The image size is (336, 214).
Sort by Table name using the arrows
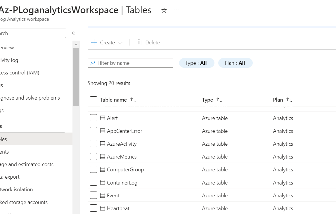tap(133, 100)
